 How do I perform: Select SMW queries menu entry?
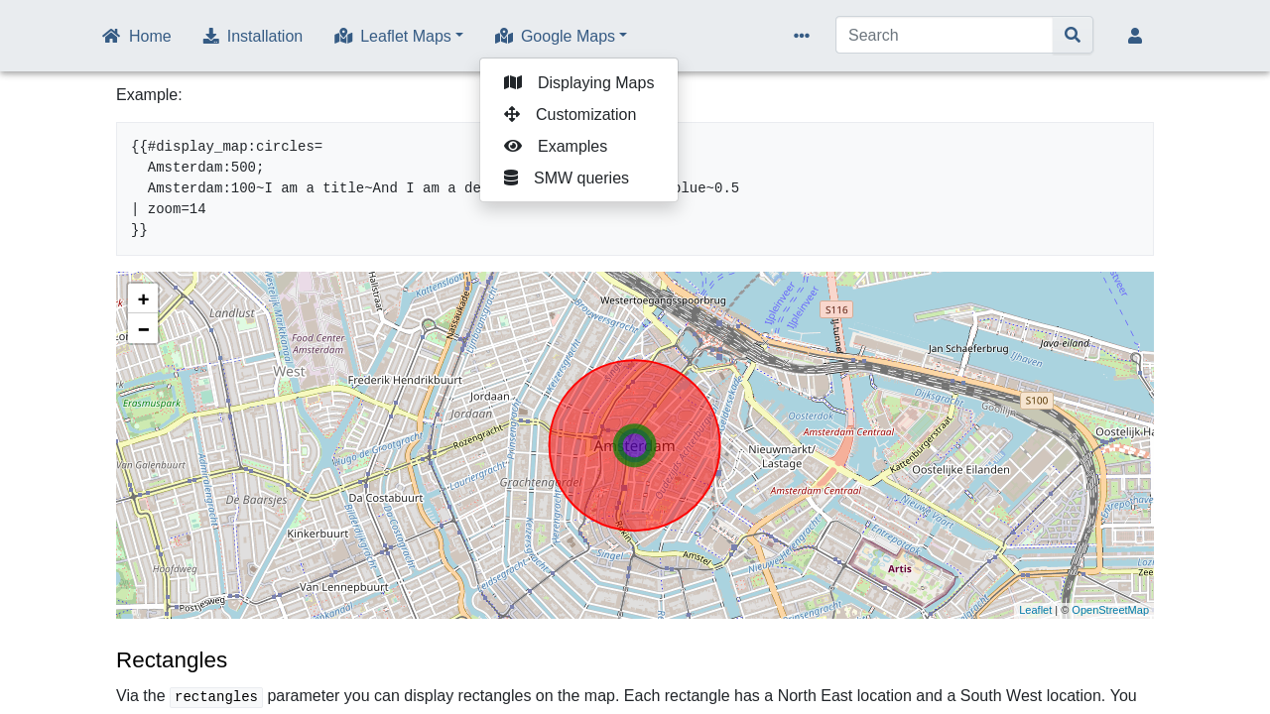tap(578, 178)
